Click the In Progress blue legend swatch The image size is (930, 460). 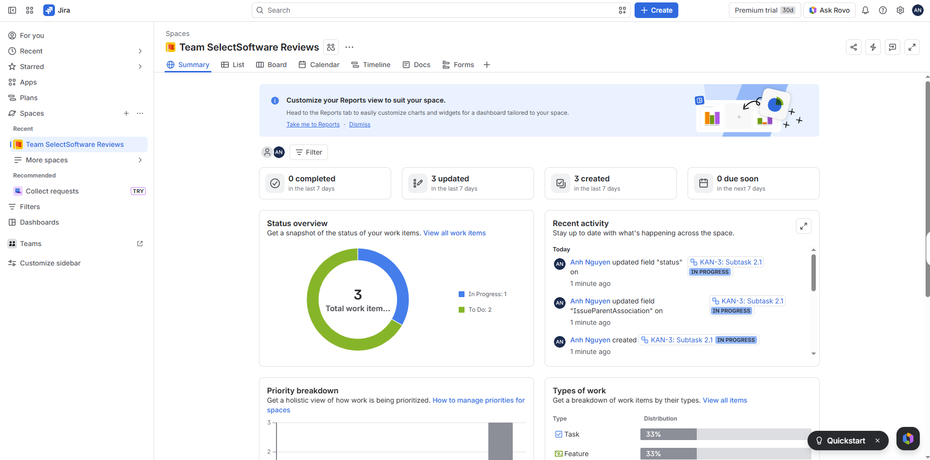(462, 294)
